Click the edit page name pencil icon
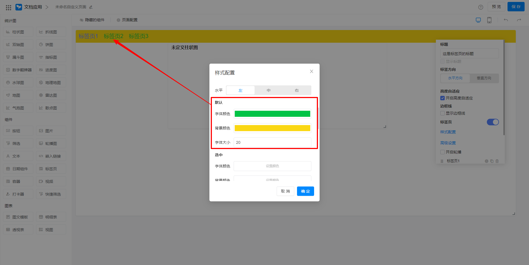 click(x=91, y=7)
